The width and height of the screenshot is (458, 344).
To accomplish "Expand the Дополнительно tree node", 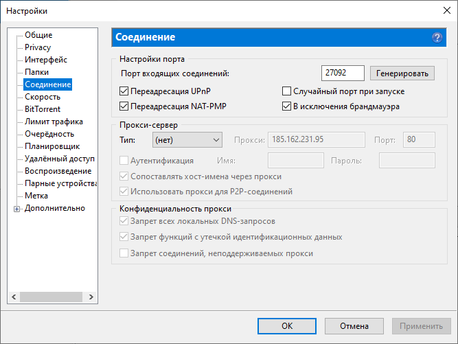I will coord(16,209).
